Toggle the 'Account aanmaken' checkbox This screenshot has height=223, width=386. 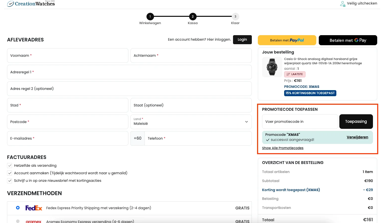pos(10,173)
